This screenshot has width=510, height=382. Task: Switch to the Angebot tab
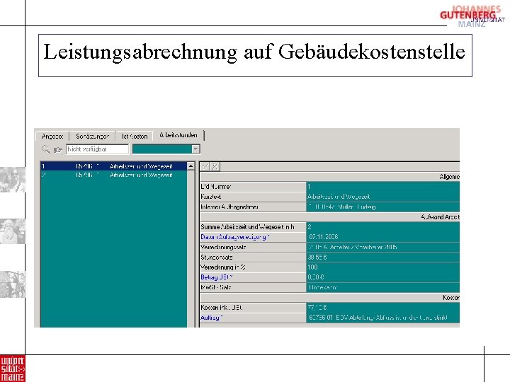[x=52, y=136]
